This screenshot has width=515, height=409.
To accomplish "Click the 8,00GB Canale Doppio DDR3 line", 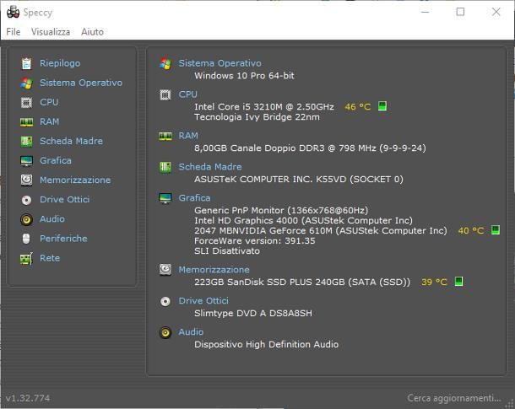I will click(x=310, y=148).
